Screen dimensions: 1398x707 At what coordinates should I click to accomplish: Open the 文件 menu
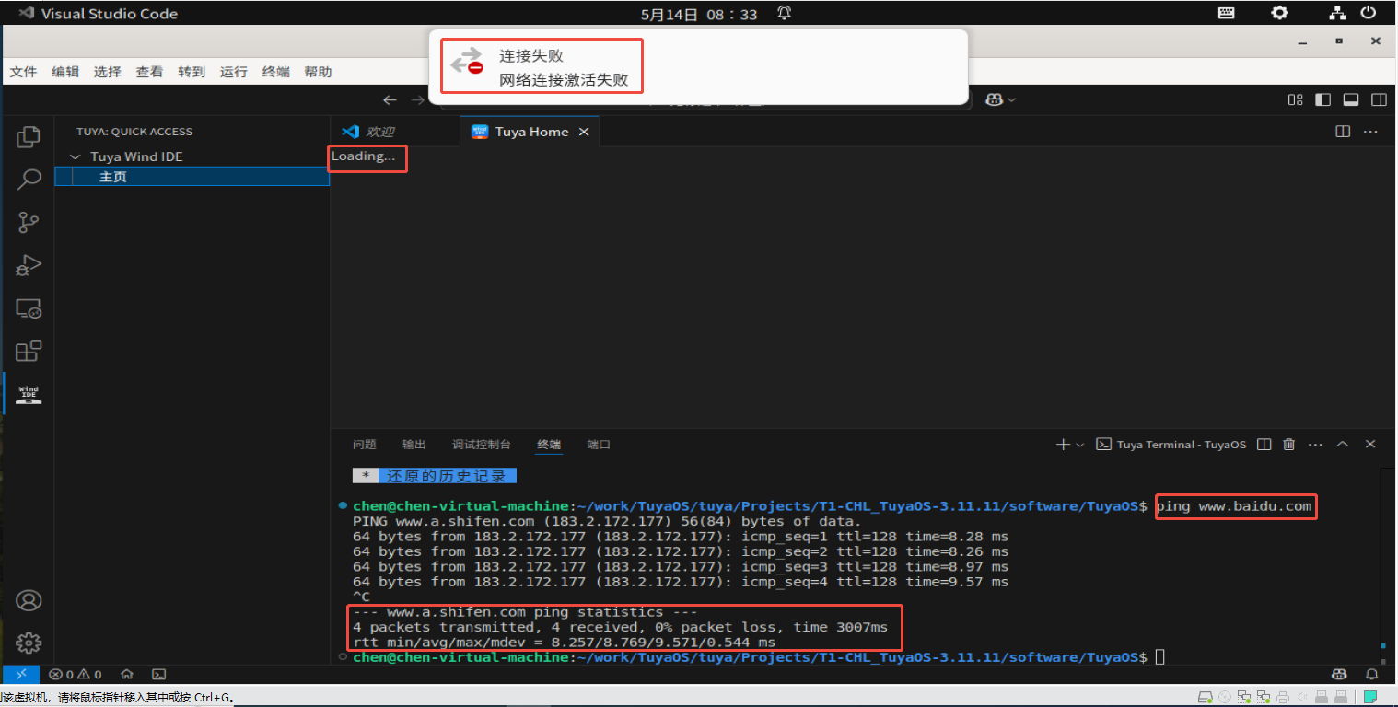pyautogui.click(x=23, y=72)
